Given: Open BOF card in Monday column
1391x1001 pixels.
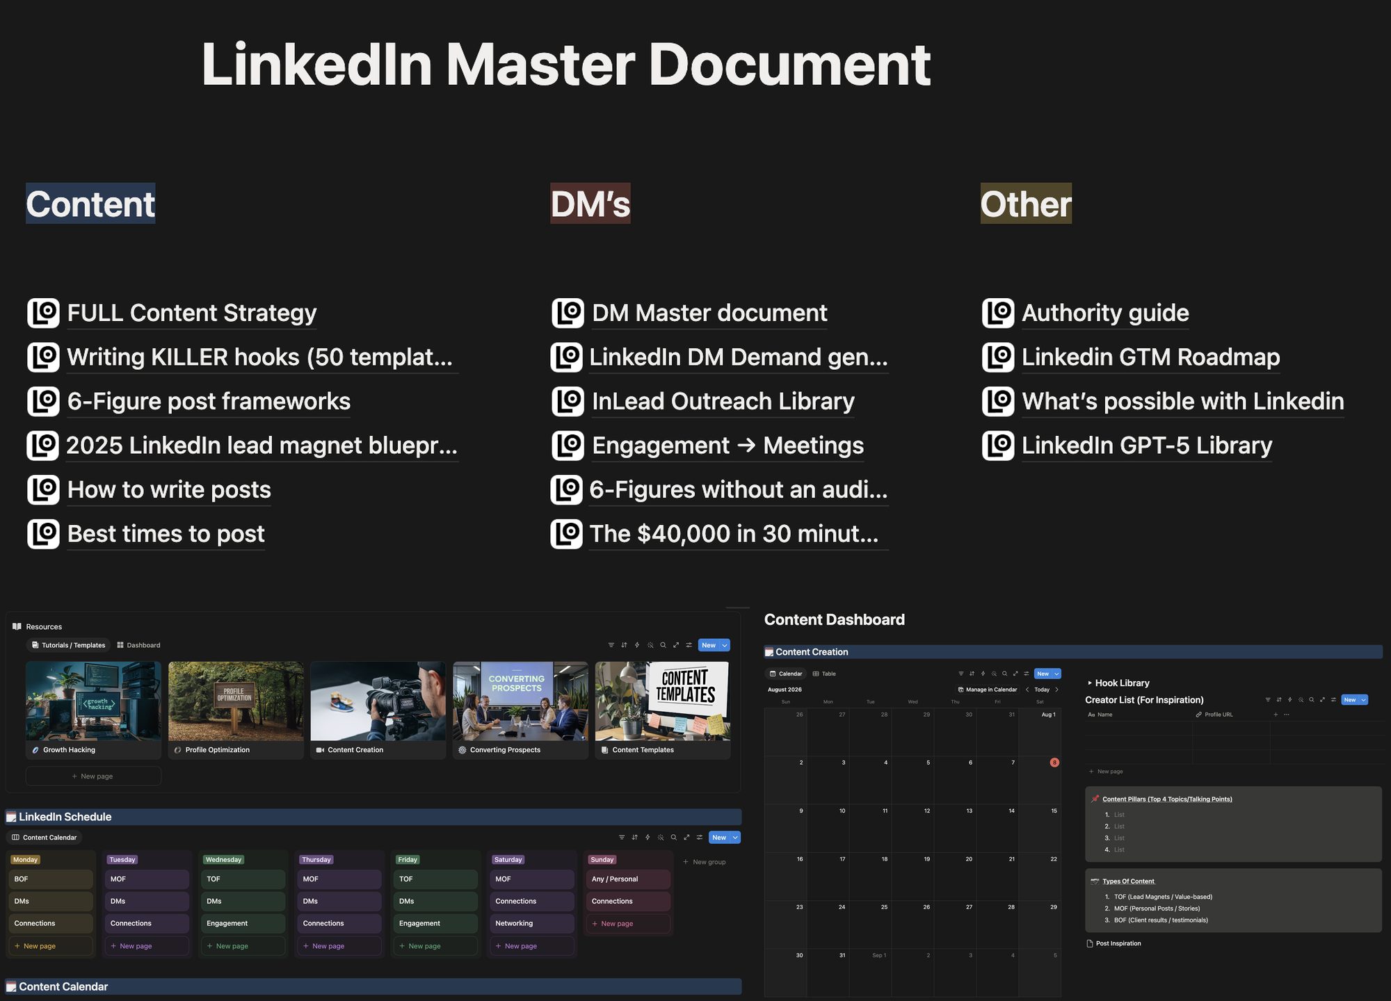Looking at the screenshot, I should tap(51, 879).
